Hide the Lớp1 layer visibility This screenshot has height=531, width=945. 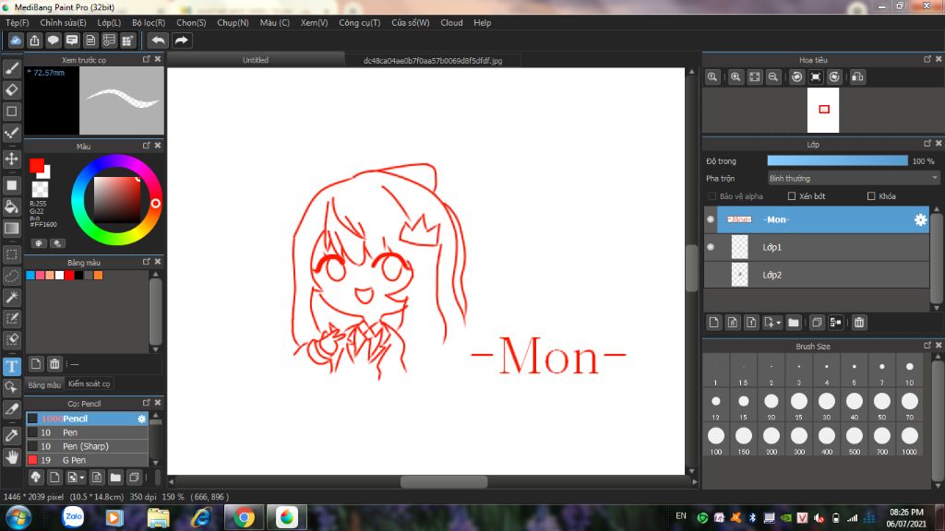(710, 247)
